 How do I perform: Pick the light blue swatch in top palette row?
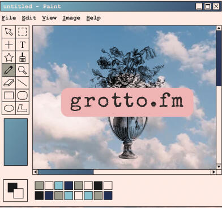(x=59, y=185)
